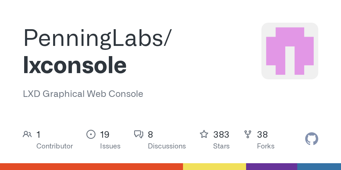
Task: Click the Issues circle-dot icon
Action: click(x=91, y=134)
